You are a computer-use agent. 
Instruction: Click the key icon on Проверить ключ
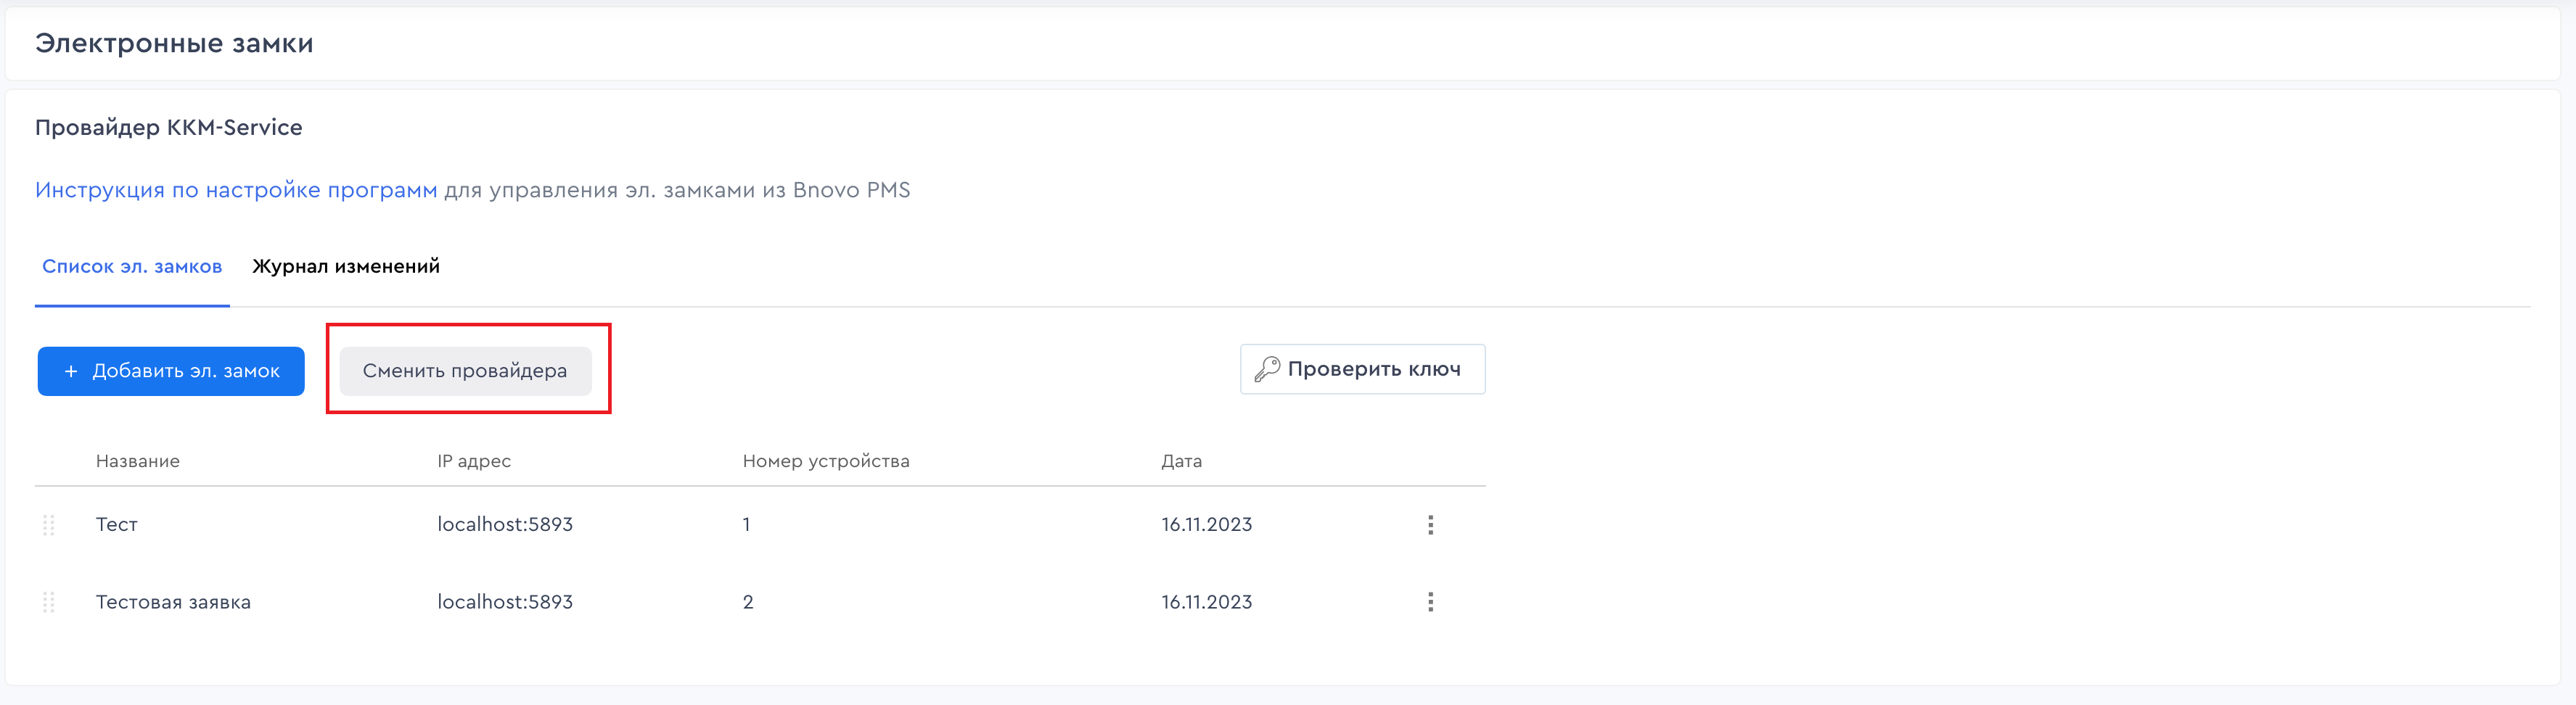1267,369
